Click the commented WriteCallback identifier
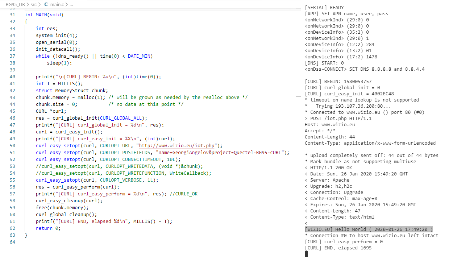This screenshot has width=453, height=261. [x=187, y=173]
